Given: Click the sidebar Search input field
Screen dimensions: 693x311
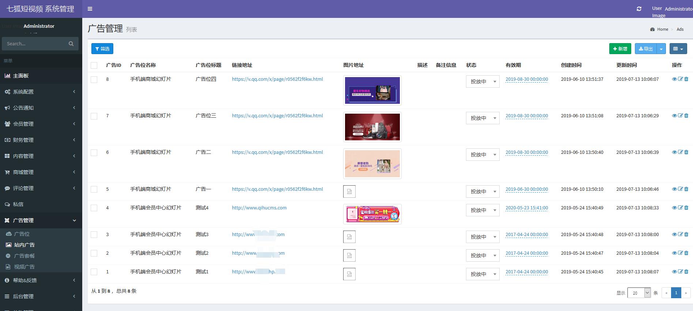Looking at the screenshot, I should click(x=35, y=44).
